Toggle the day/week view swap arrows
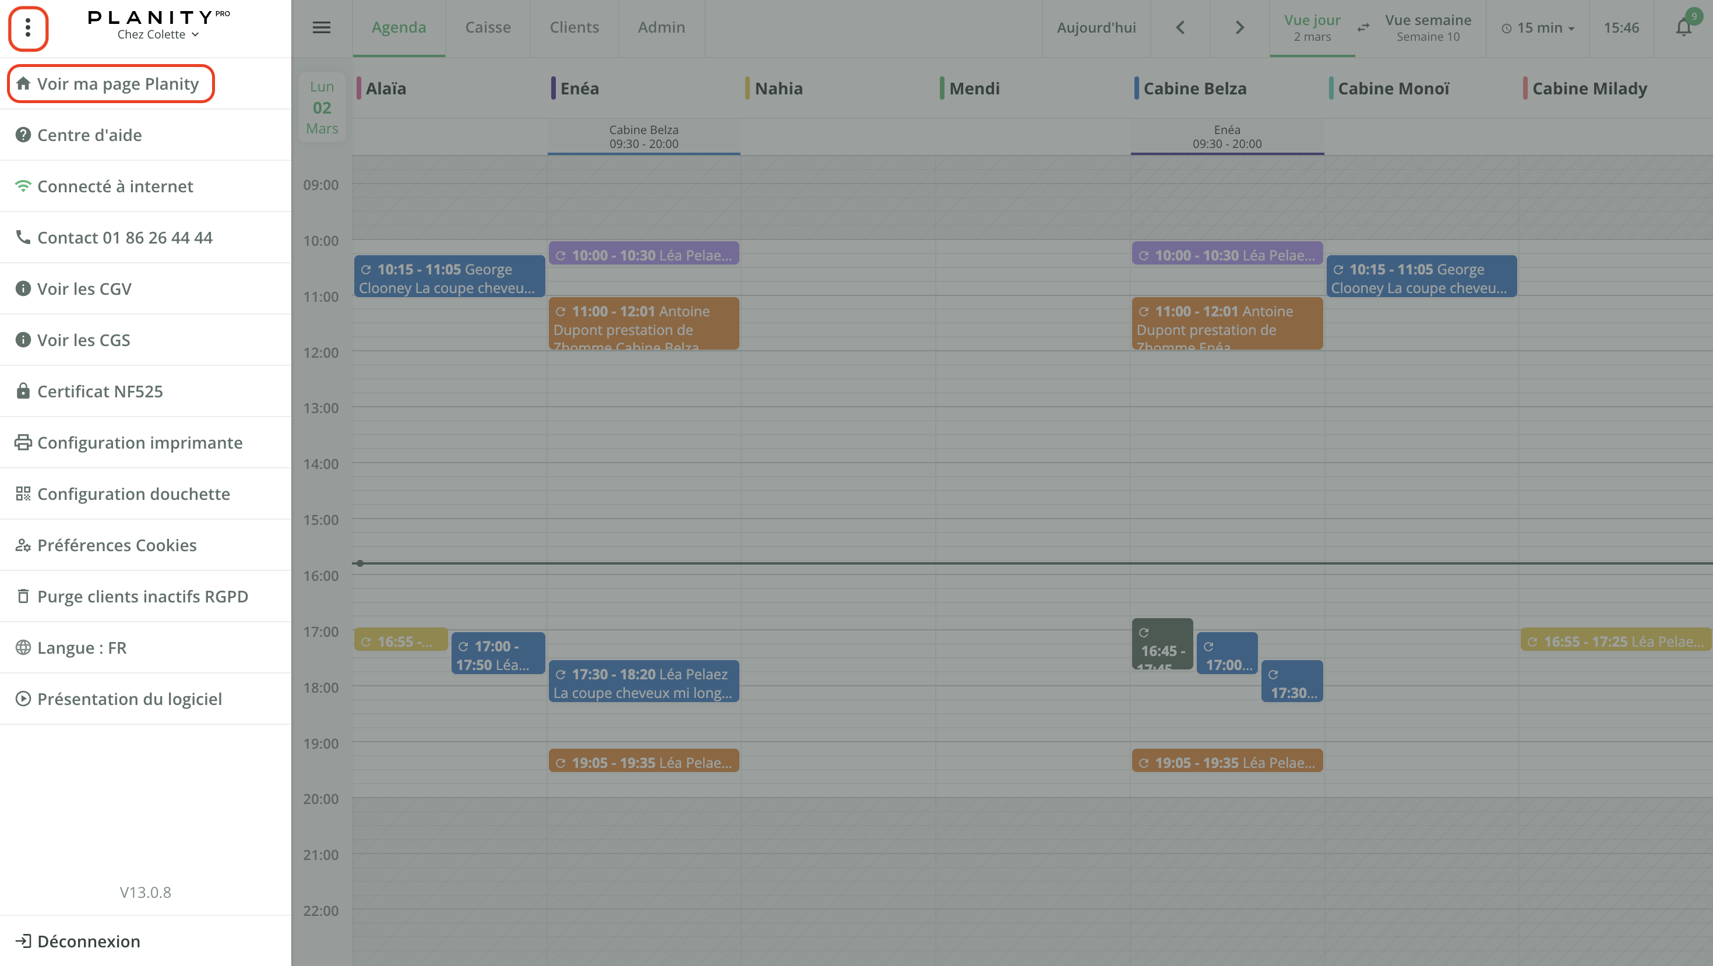 pos(1363,28)
